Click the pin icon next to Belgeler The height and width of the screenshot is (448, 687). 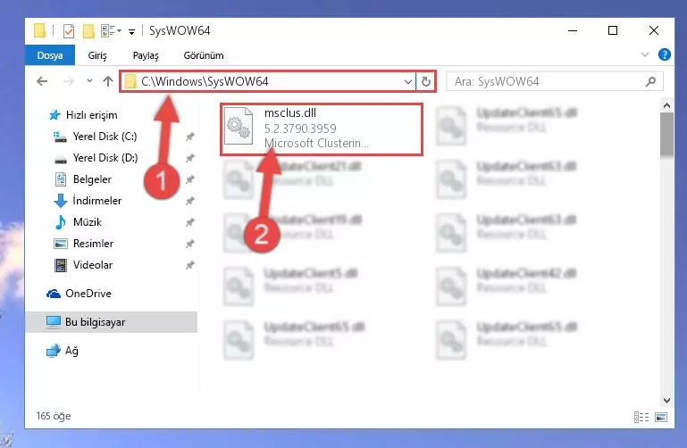tap(189, 179)
